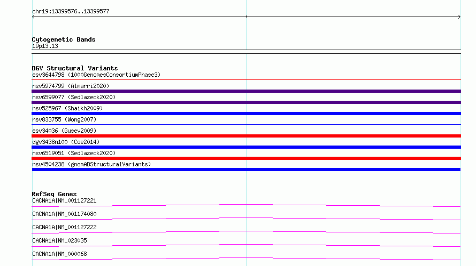Select transcript CACNA1A|NM_000068 label

tap(59, 254)
